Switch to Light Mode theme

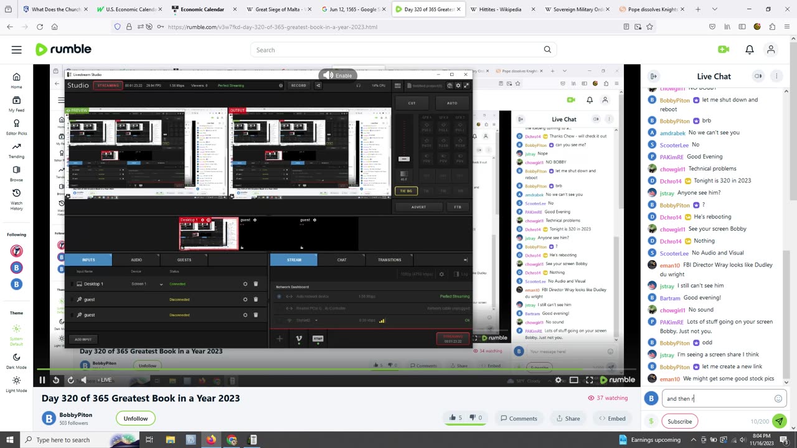click(x=16, y=384)
